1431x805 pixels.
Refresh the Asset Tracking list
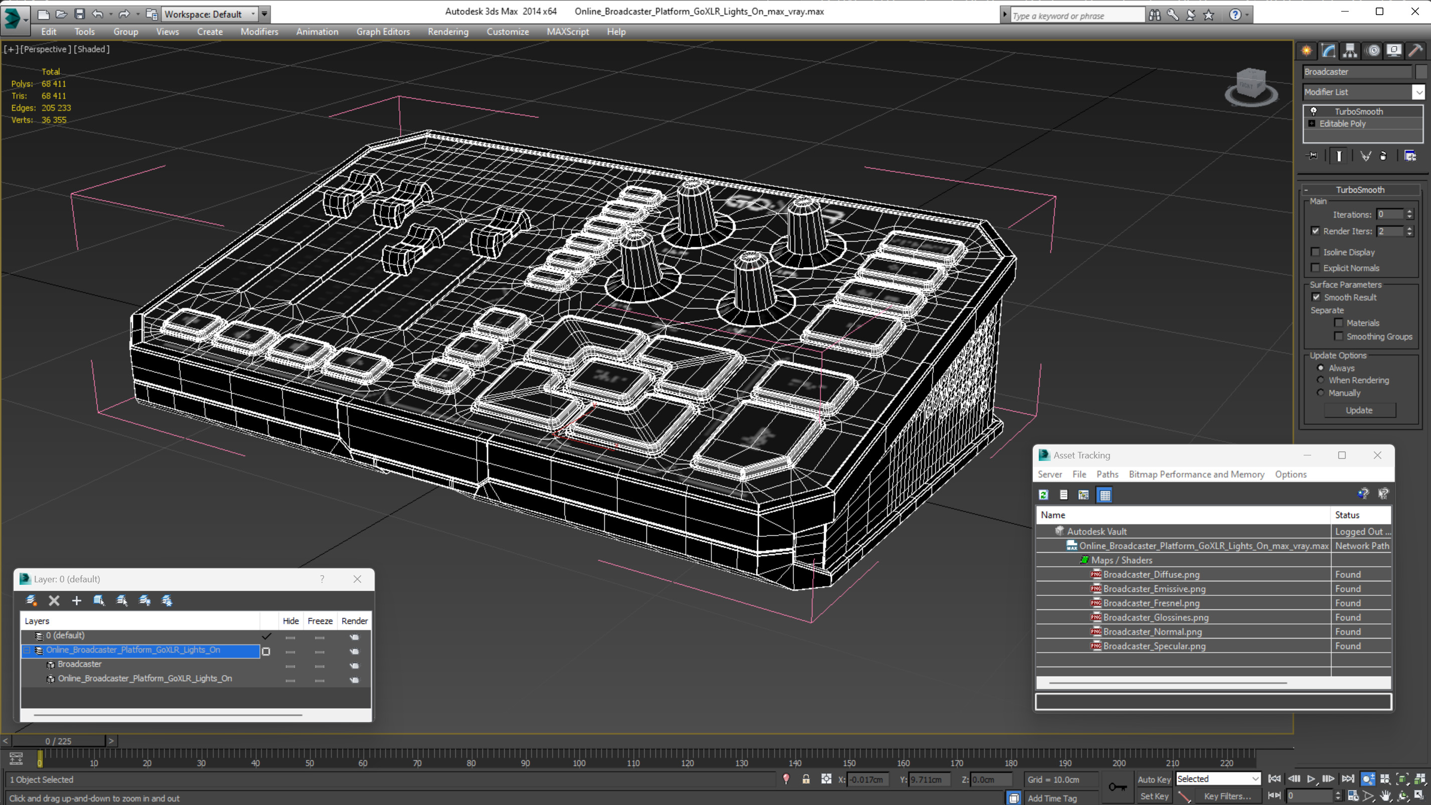(1043, 495)
